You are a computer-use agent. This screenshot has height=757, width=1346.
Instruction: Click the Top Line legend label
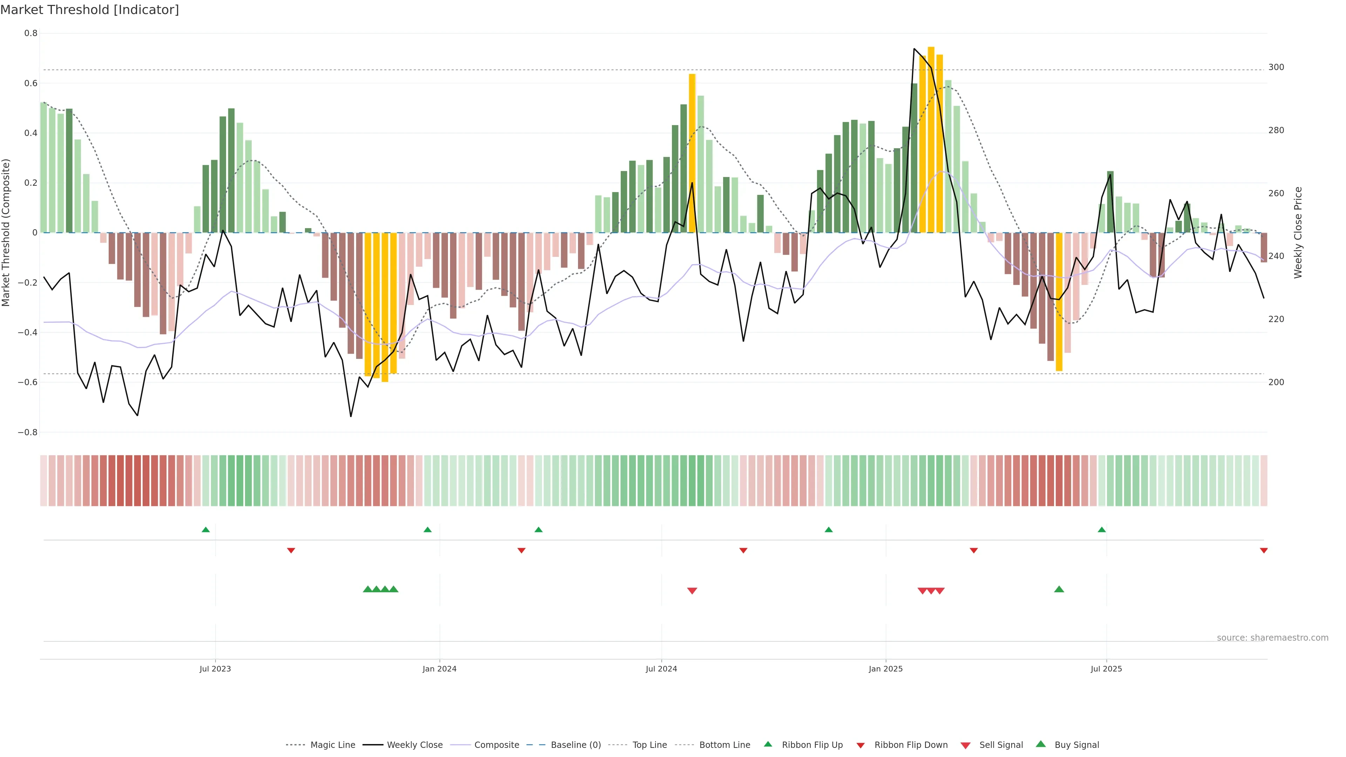pos(650,744)
